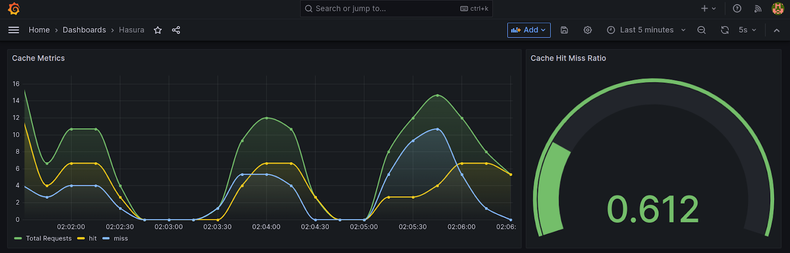Open the user profile avatar

[778, 8]
